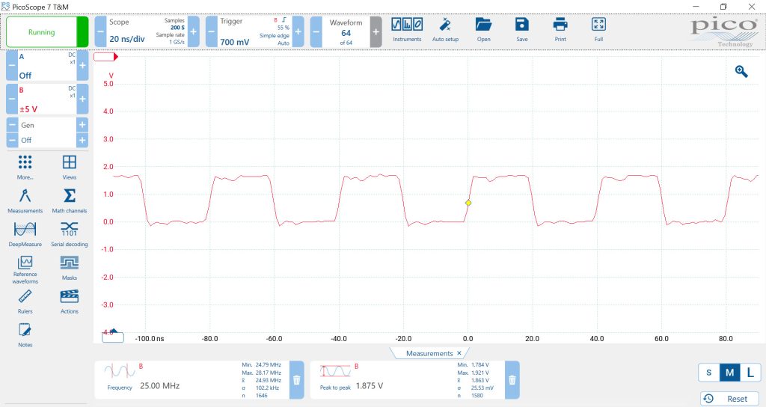Click the yellow trigger marker diamond
766x407 pixels.
pyautogui.click(x=468, y=203)
